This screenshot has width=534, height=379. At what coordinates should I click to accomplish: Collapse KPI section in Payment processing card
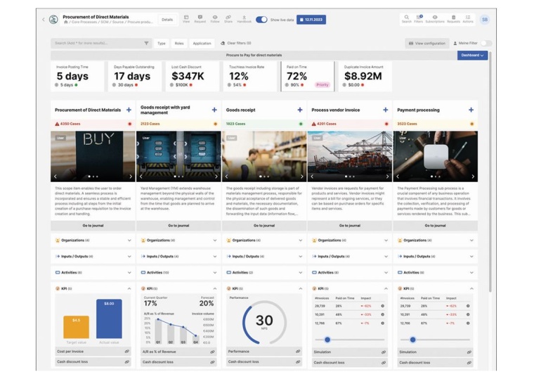coord(471,288)
